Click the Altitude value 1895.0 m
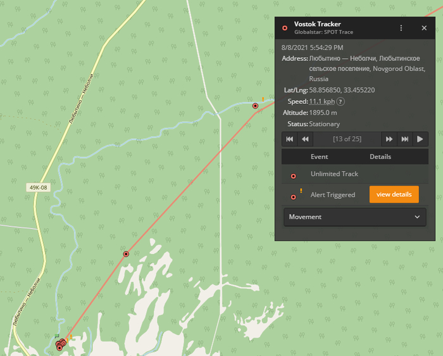This screenshot has width=443, height=356. click(x=323, y=113)
